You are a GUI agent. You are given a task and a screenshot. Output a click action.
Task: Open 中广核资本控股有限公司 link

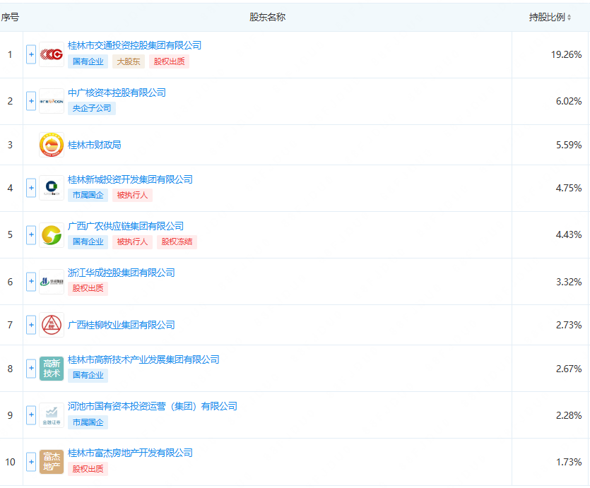click(117, 93)
